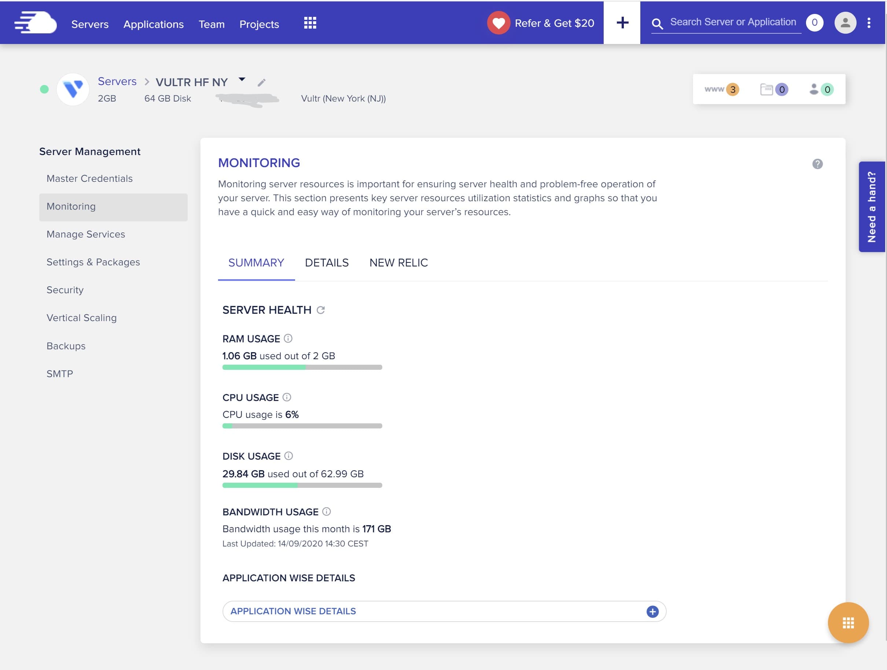
Task: Click the Servers breadcrumb link
Action: tap(117, 81)
